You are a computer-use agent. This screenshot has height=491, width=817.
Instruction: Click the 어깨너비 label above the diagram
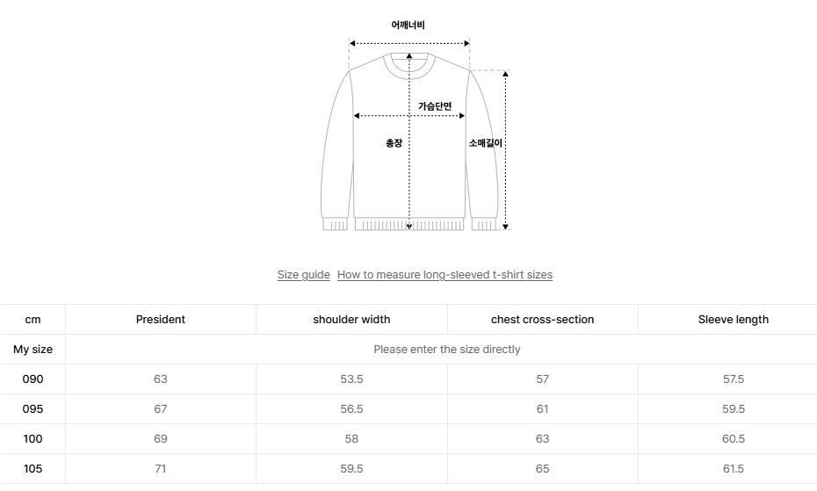pos(408,25)
